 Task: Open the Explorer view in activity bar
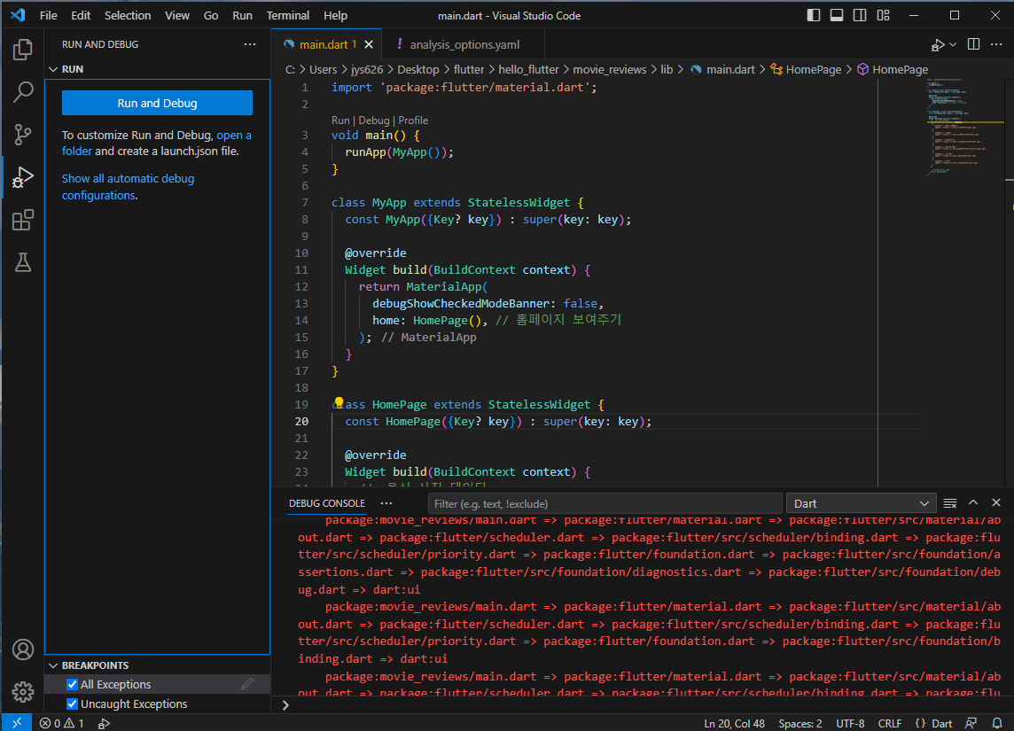coord(23,50)
